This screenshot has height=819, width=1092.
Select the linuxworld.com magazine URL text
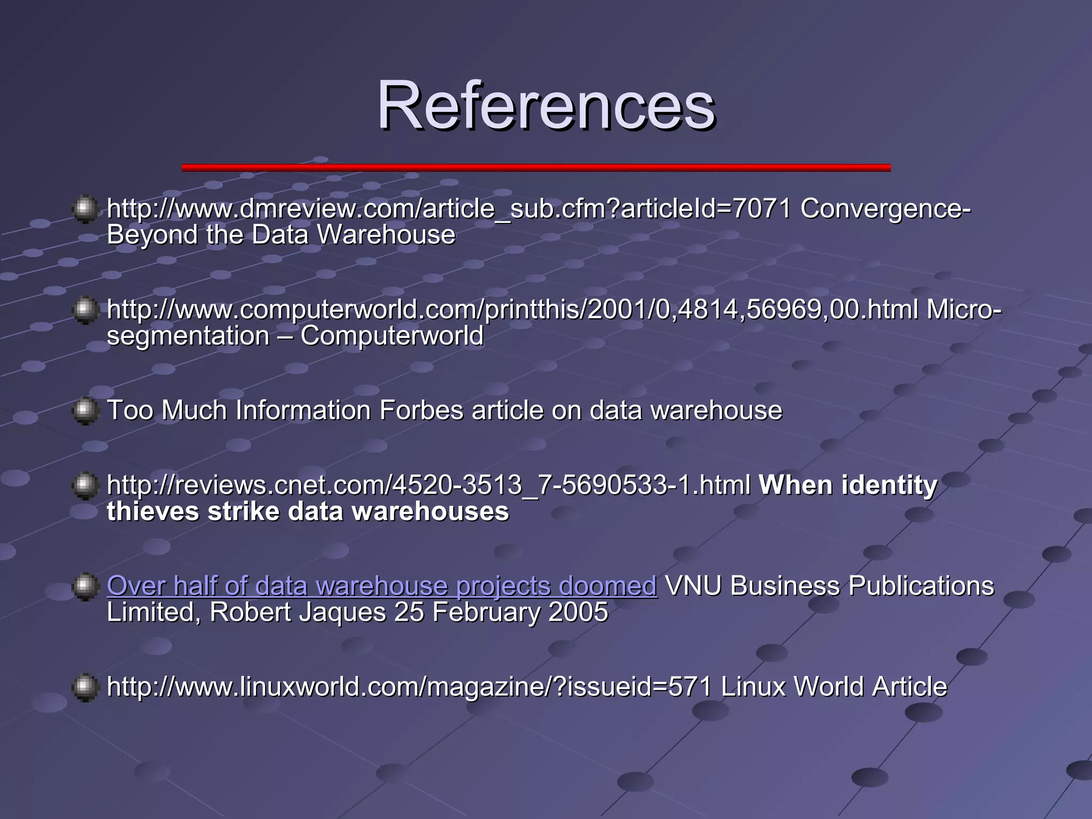(409, 687)
